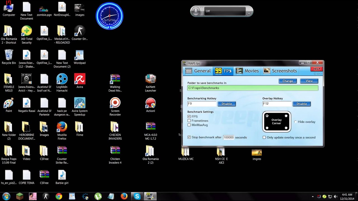358x201 pixels.
Task: Select the KeiNett Launcher icon
Action: pyautogui.click(x=150, y=83)
